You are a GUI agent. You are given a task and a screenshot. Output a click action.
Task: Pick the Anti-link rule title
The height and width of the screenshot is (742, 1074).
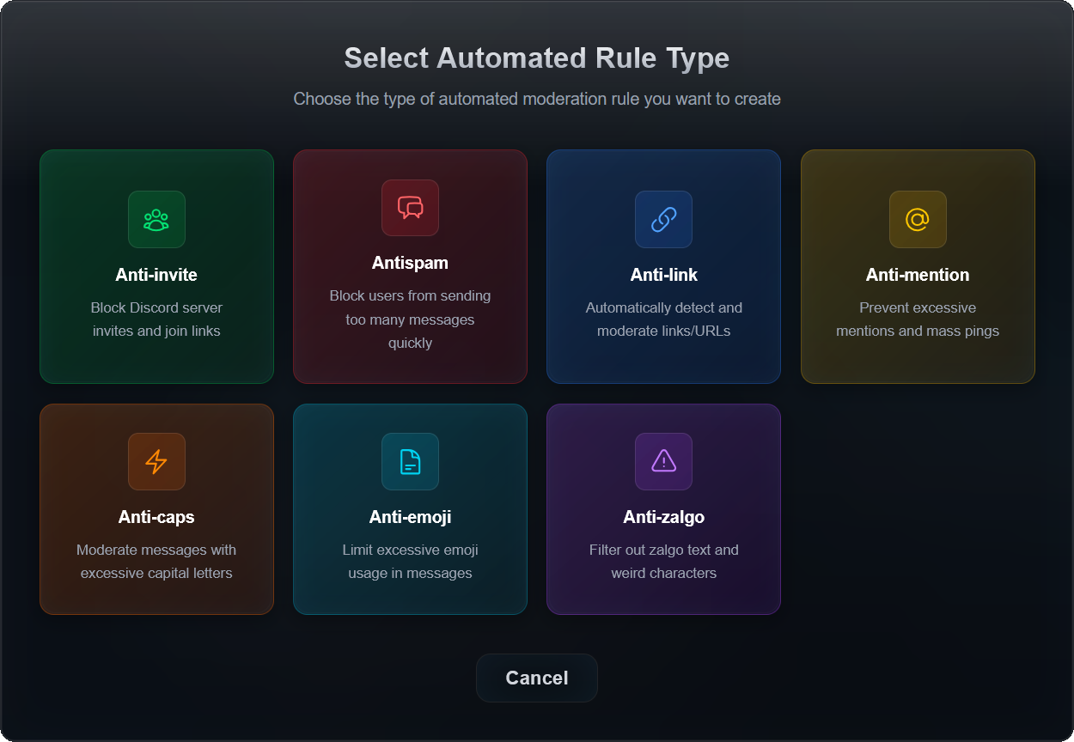point(663,275)
